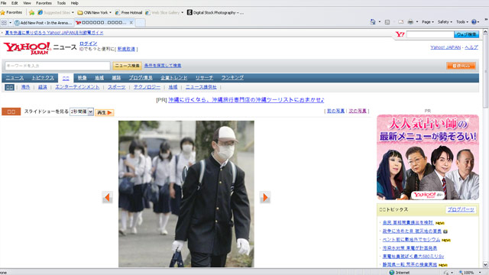Viewport: 489px width, 275px height.
Task: Open the View menu
Action: 27,3
